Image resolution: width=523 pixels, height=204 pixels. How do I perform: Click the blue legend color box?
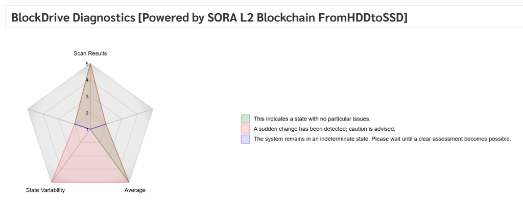tap(245, 139)
